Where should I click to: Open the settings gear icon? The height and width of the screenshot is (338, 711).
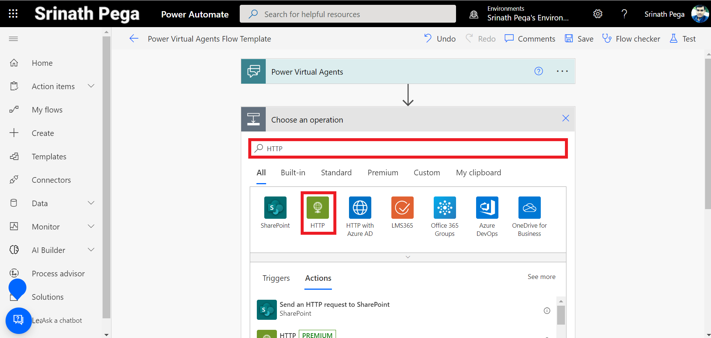pos(598,14)
